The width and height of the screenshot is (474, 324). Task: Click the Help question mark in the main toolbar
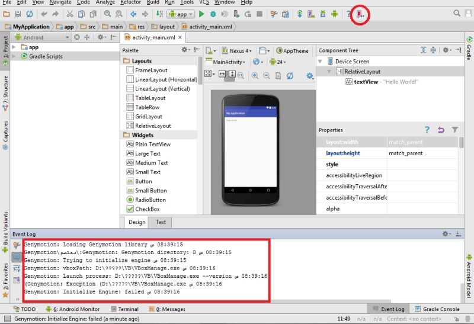pos(348,14)
